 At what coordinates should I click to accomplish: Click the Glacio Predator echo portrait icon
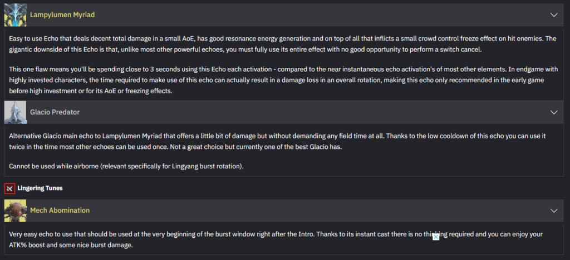(15, 112)
